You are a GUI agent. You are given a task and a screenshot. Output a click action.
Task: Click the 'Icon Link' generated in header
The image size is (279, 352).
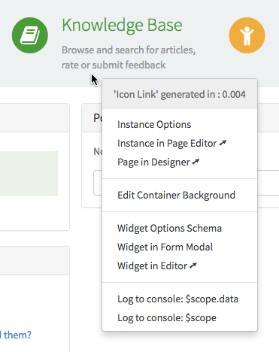pyautogui.click(x=180, y=95)
